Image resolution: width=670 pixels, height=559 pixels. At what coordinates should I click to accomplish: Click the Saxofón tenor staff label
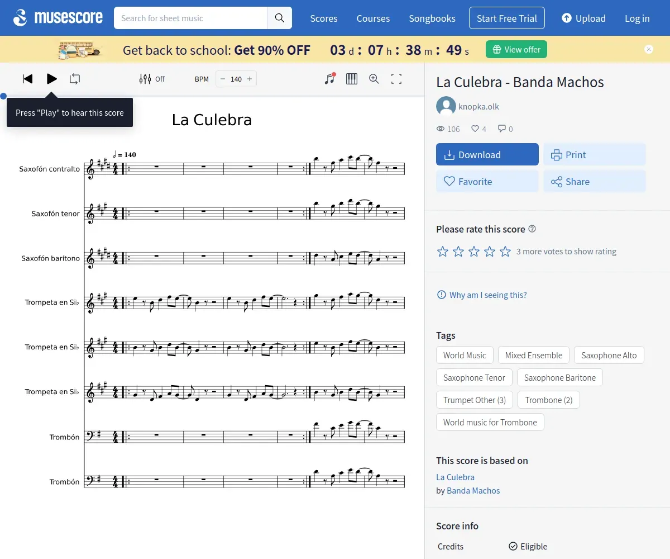(56, 214)
